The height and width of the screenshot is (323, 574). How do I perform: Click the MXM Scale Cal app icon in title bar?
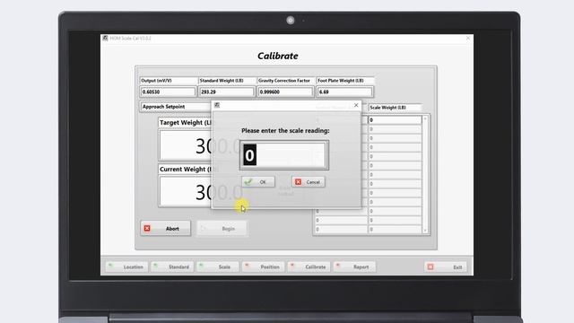(x=106, y=38)
